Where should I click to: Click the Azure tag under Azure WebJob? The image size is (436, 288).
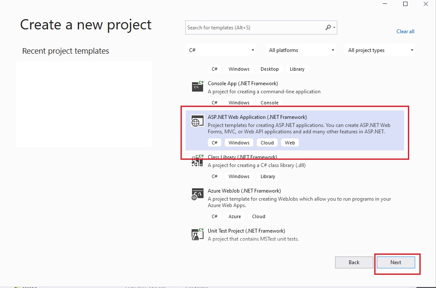click(x=235, y=216)
